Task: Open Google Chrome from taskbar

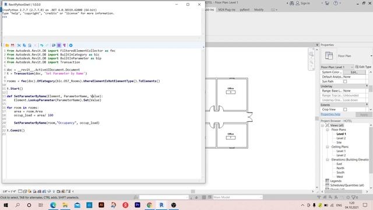Action: [149, 205]
